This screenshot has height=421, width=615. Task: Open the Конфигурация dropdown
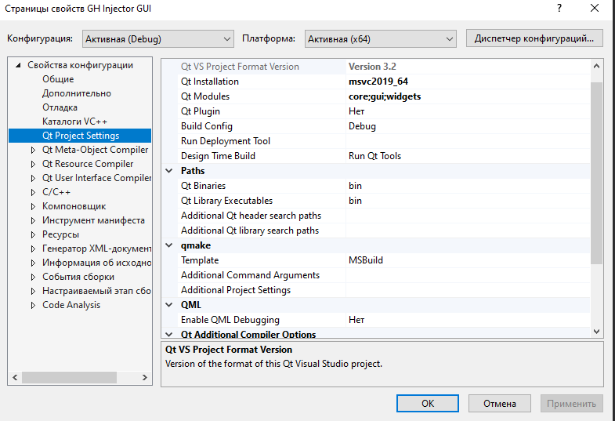click(156, 38)
